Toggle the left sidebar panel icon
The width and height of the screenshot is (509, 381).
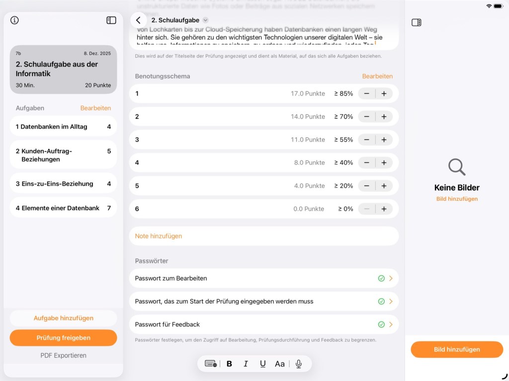click(111, 20)
